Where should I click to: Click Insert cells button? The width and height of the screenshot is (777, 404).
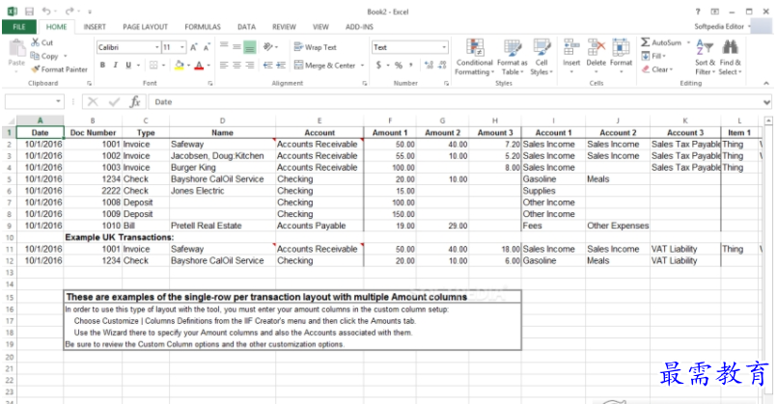[571, 56]
